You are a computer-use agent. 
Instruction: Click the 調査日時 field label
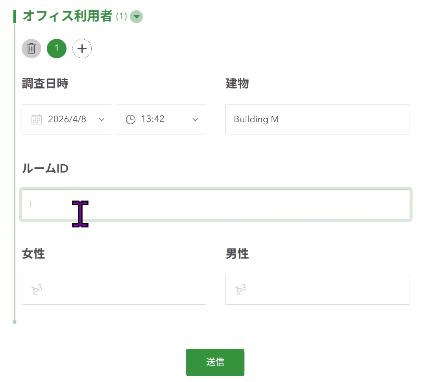45,84
